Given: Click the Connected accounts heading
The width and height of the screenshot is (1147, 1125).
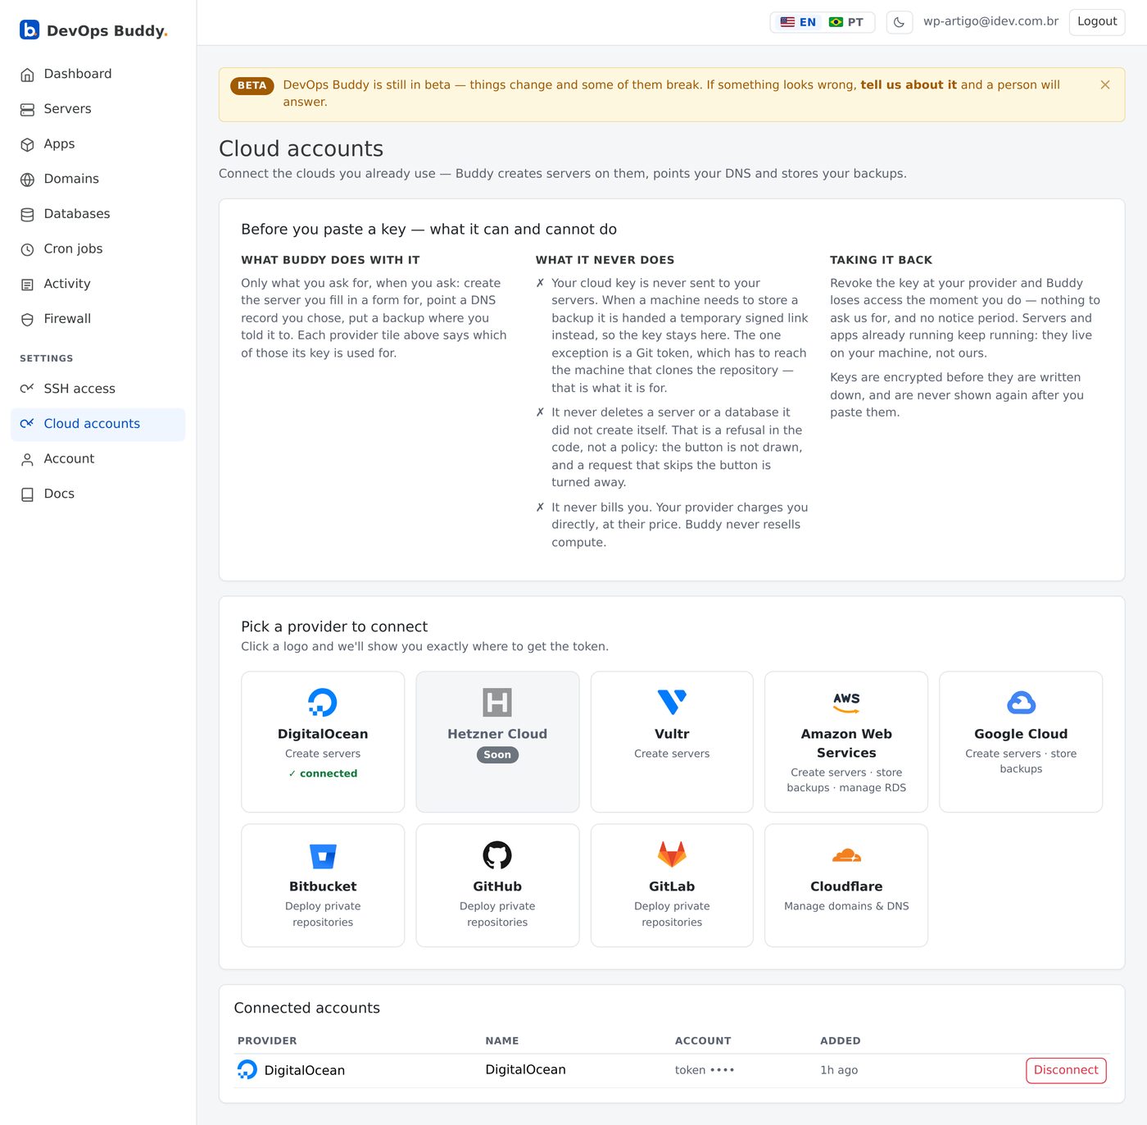Looking at the screenshot, I should pos(307,1008).
